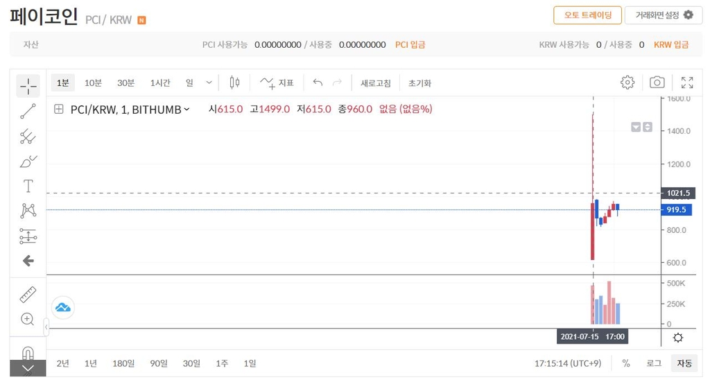Select the crosshair cursor tool
The width and height of the screenshot is (710, 382).
click(x=28, y=86)
